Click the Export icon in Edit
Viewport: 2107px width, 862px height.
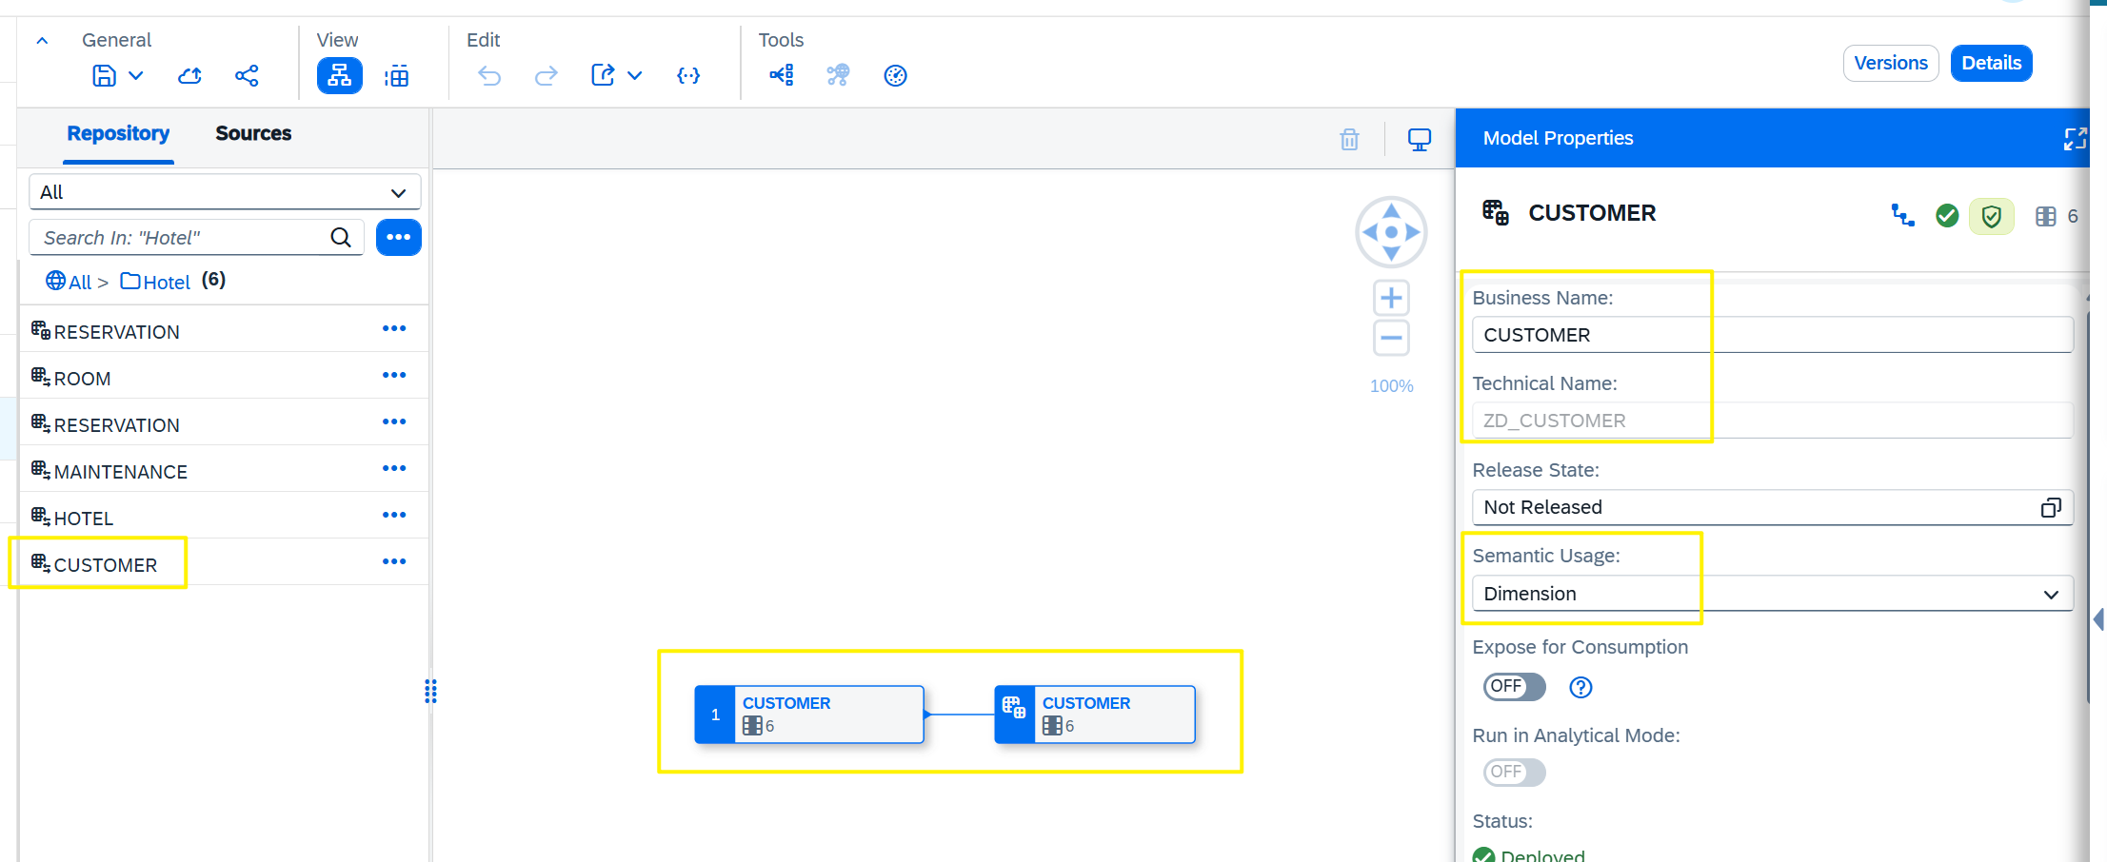tap(603, 75)
